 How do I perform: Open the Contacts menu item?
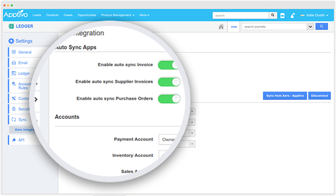(x=52, y=15)
